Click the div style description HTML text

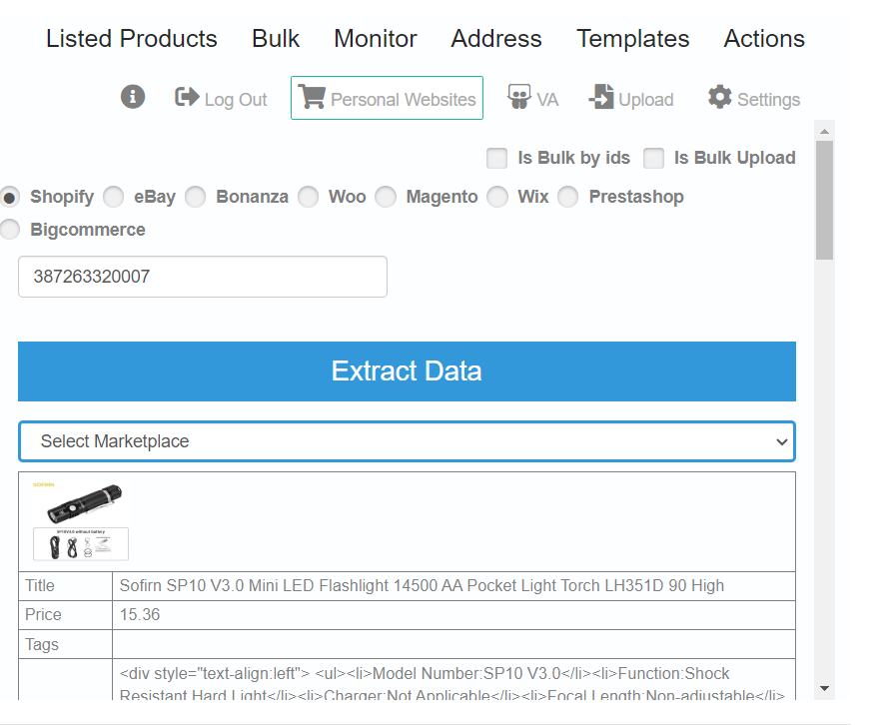click(452, 684)
